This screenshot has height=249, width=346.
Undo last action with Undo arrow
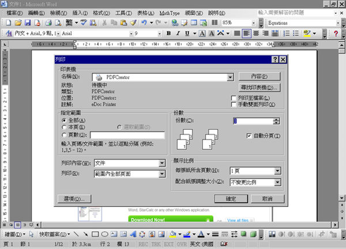144,22
